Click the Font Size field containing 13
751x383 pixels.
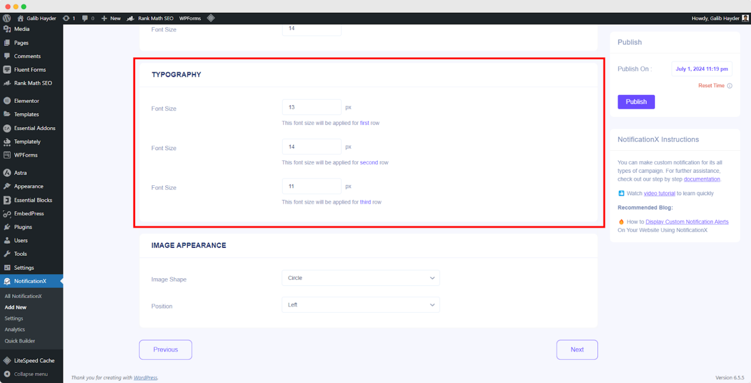[x=311, y=107]
